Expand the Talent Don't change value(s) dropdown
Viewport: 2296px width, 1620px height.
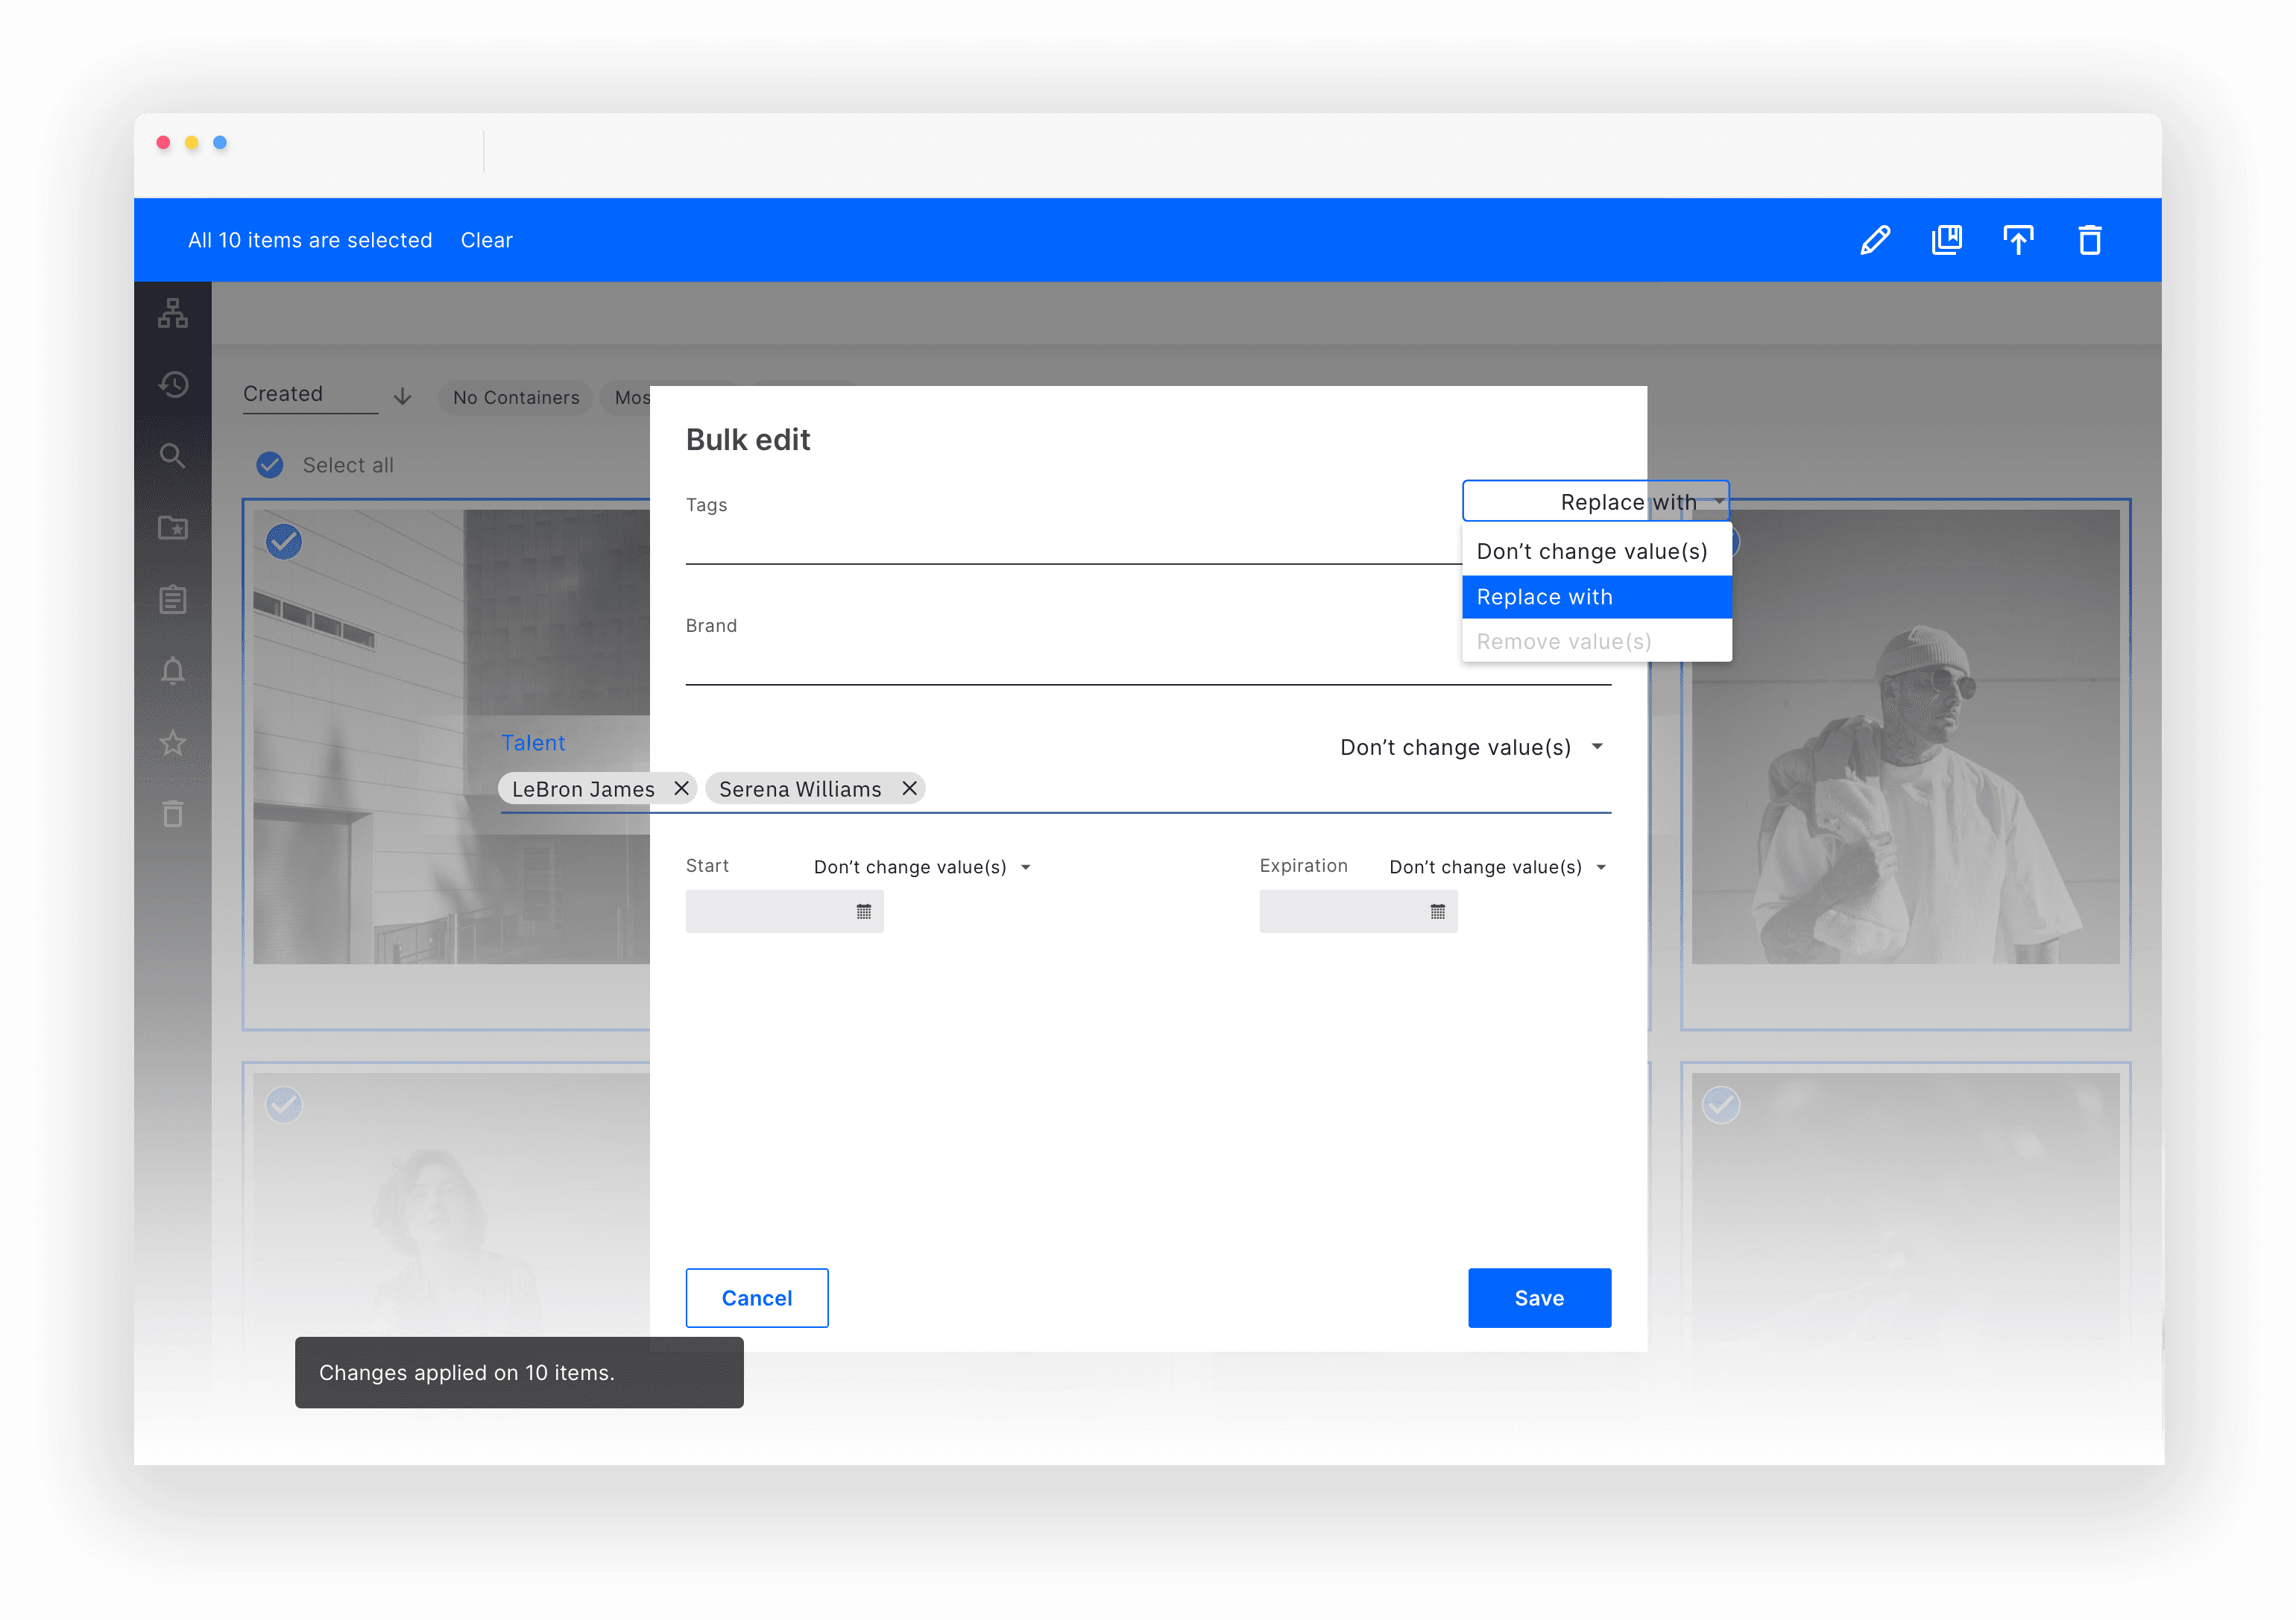(1470, 747)
